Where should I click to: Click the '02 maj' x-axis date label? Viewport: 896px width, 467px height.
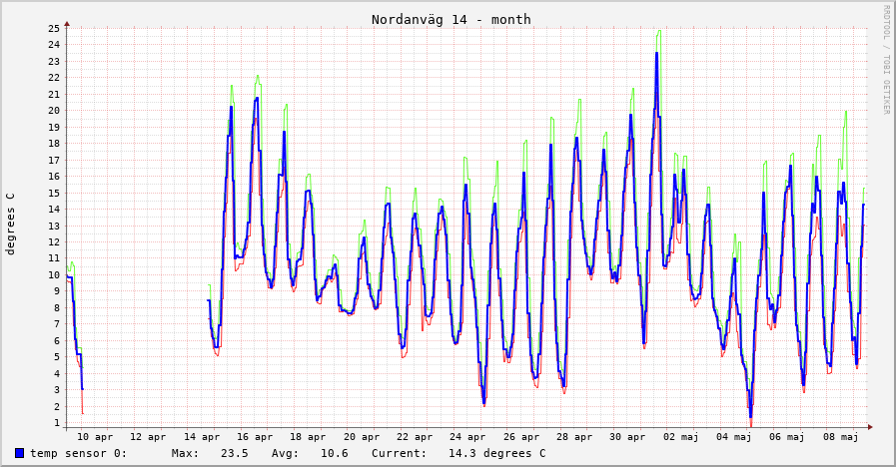680,437
